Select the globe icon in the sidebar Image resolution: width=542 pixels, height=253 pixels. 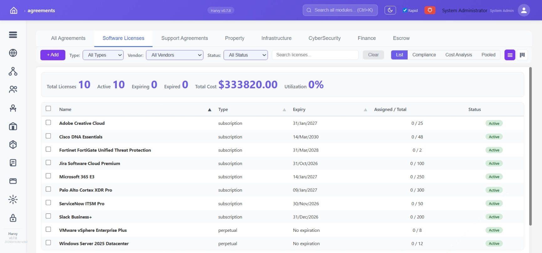[13, 53]
